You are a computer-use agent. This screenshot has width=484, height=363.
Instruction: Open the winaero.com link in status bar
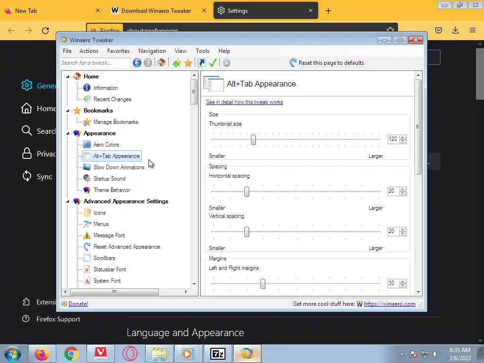pos(389,304)
